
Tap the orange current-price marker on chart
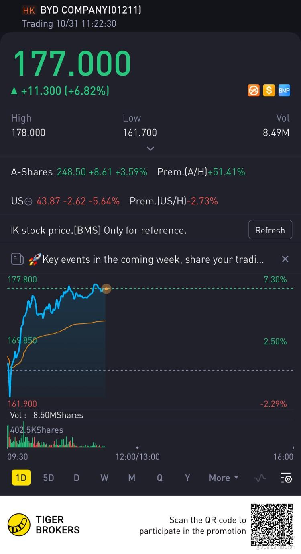106,288
